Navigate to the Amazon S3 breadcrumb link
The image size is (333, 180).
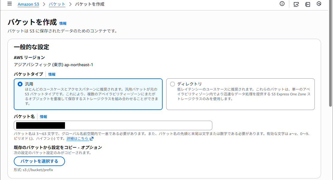pyautogui.click(x=28, y=4)
